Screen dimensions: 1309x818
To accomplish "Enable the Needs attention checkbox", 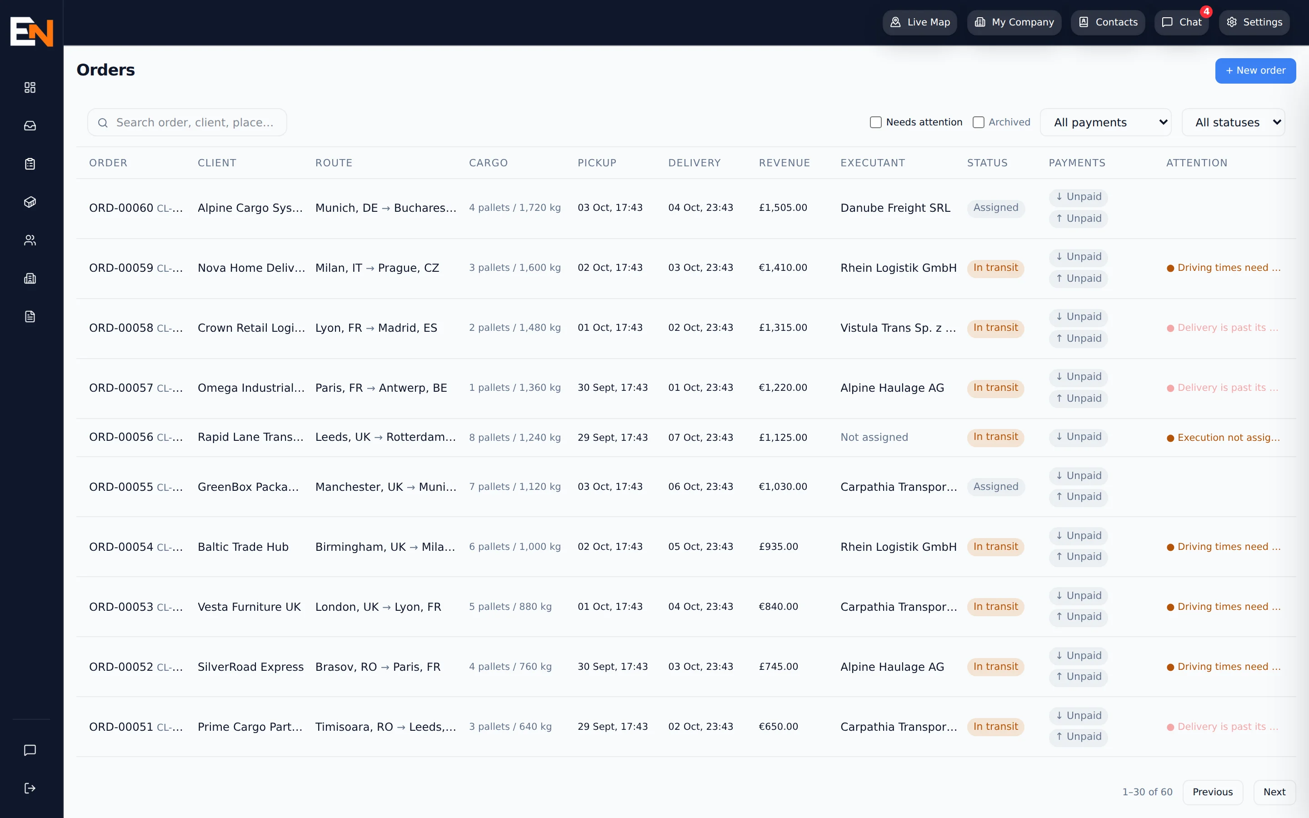I will (876, 122).
